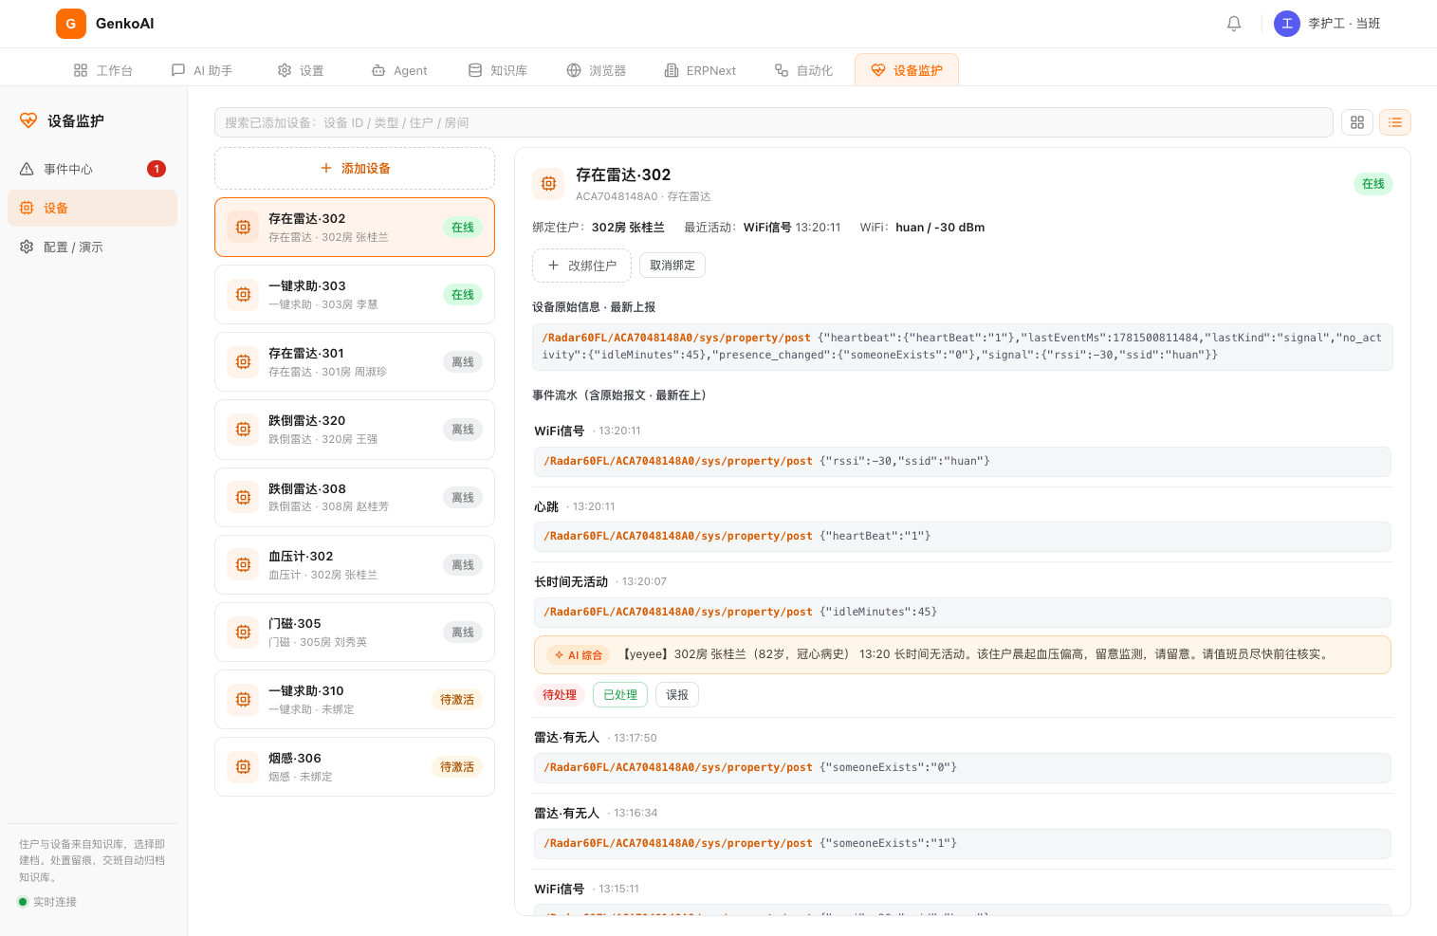Image resolution: width=1437 pixels, height=936 pixels.
Task: Click the 雷达·有无人 13:17:50 event title
Action: click(x=566, y=738)
